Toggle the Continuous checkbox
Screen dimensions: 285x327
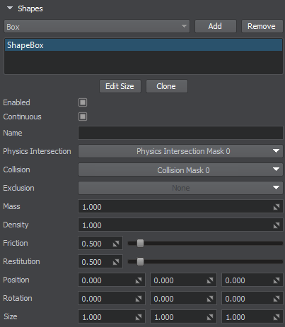coord(83,117)
